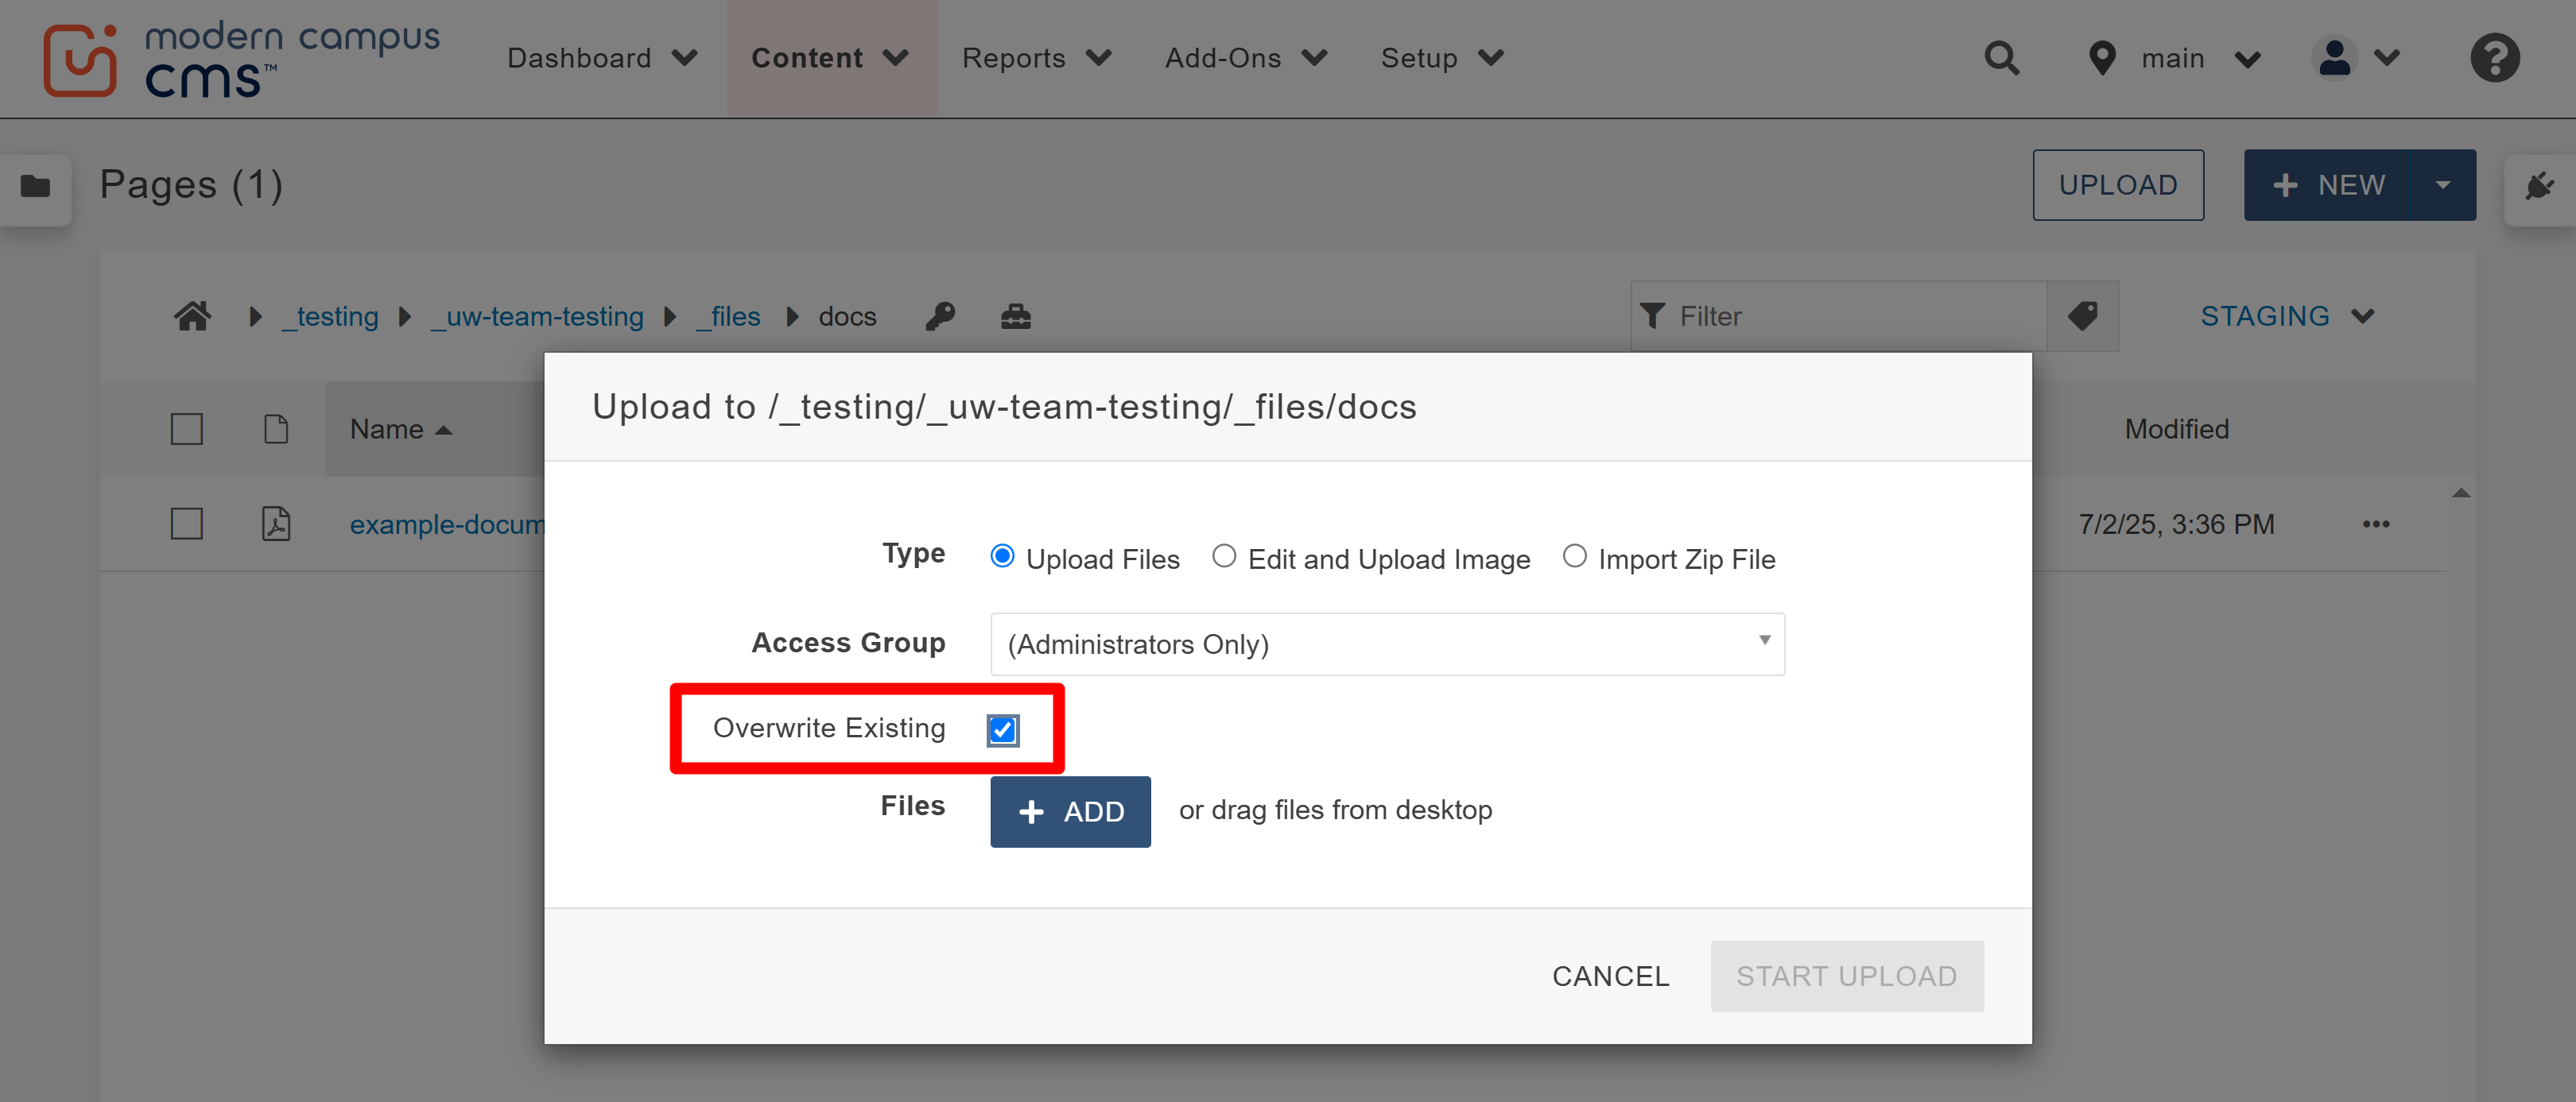
Task: Open the key access settings icon in breadcrumb
Action: pyautogui.click(x=940, y=315)
